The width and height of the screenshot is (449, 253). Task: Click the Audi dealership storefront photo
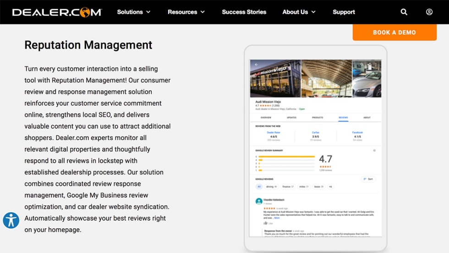pos(275,78)
